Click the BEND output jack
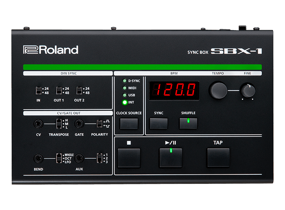 coord(39,158)
